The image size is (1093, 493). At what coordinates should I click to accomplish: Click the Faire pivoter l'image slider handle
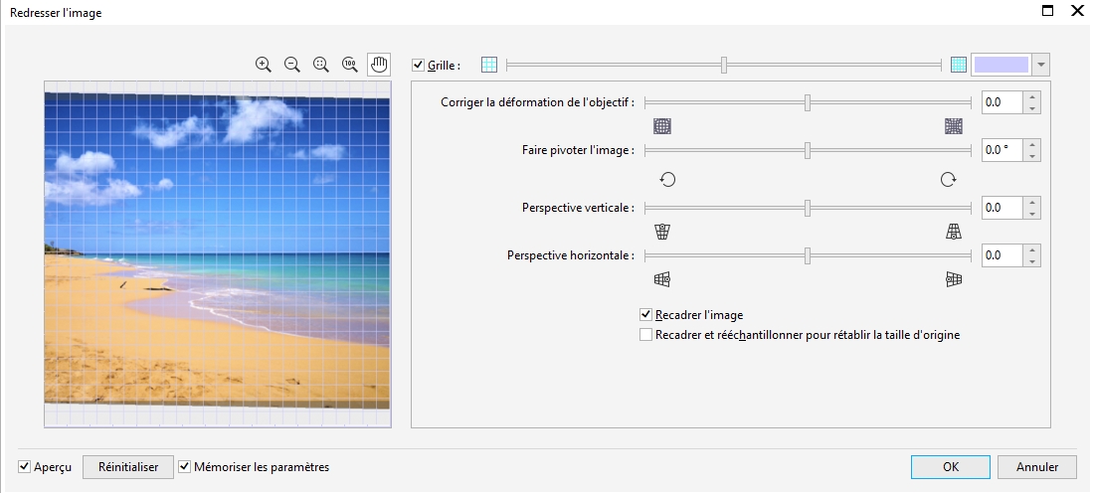tap(808, 150)
